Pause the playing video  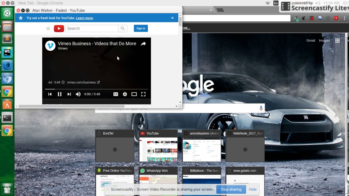pyautogui.click(x=59, y=94)
